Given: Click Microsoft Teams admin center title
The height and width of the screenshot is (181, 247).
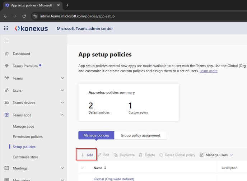Looking at the screenshot, I should (x=85, y=28).
